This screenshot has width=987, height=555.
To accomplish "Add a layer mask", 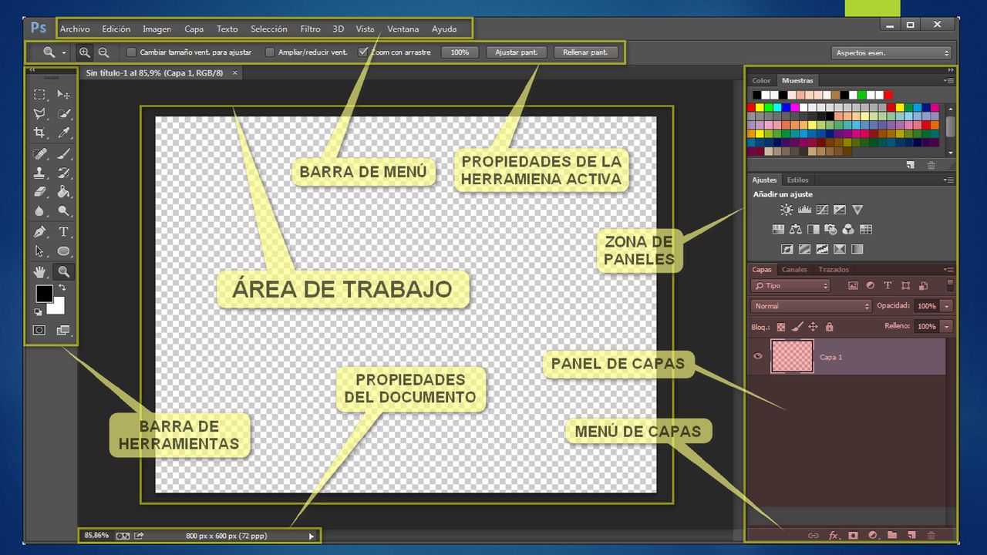I will click(854, 535).
